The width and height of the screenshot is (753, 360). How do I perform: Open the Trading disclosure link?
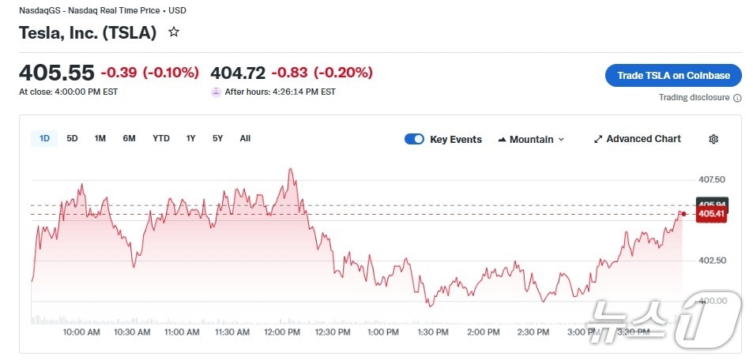coord(695,98)
